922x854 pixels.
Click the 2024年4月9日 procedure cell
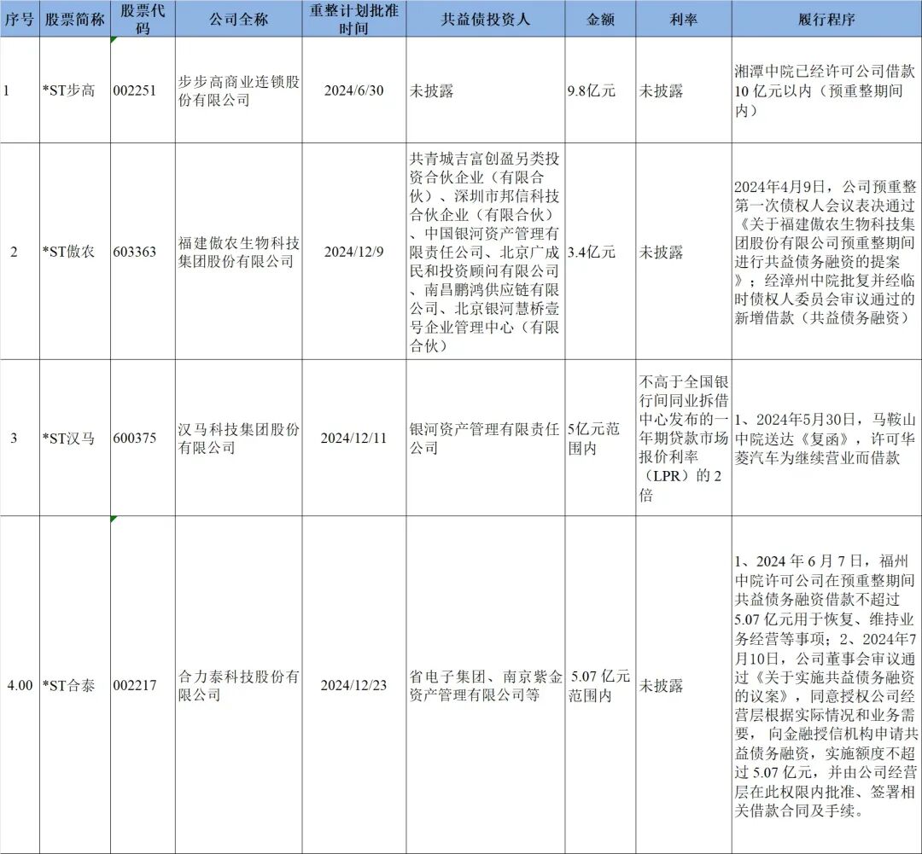tap(826, 251)
